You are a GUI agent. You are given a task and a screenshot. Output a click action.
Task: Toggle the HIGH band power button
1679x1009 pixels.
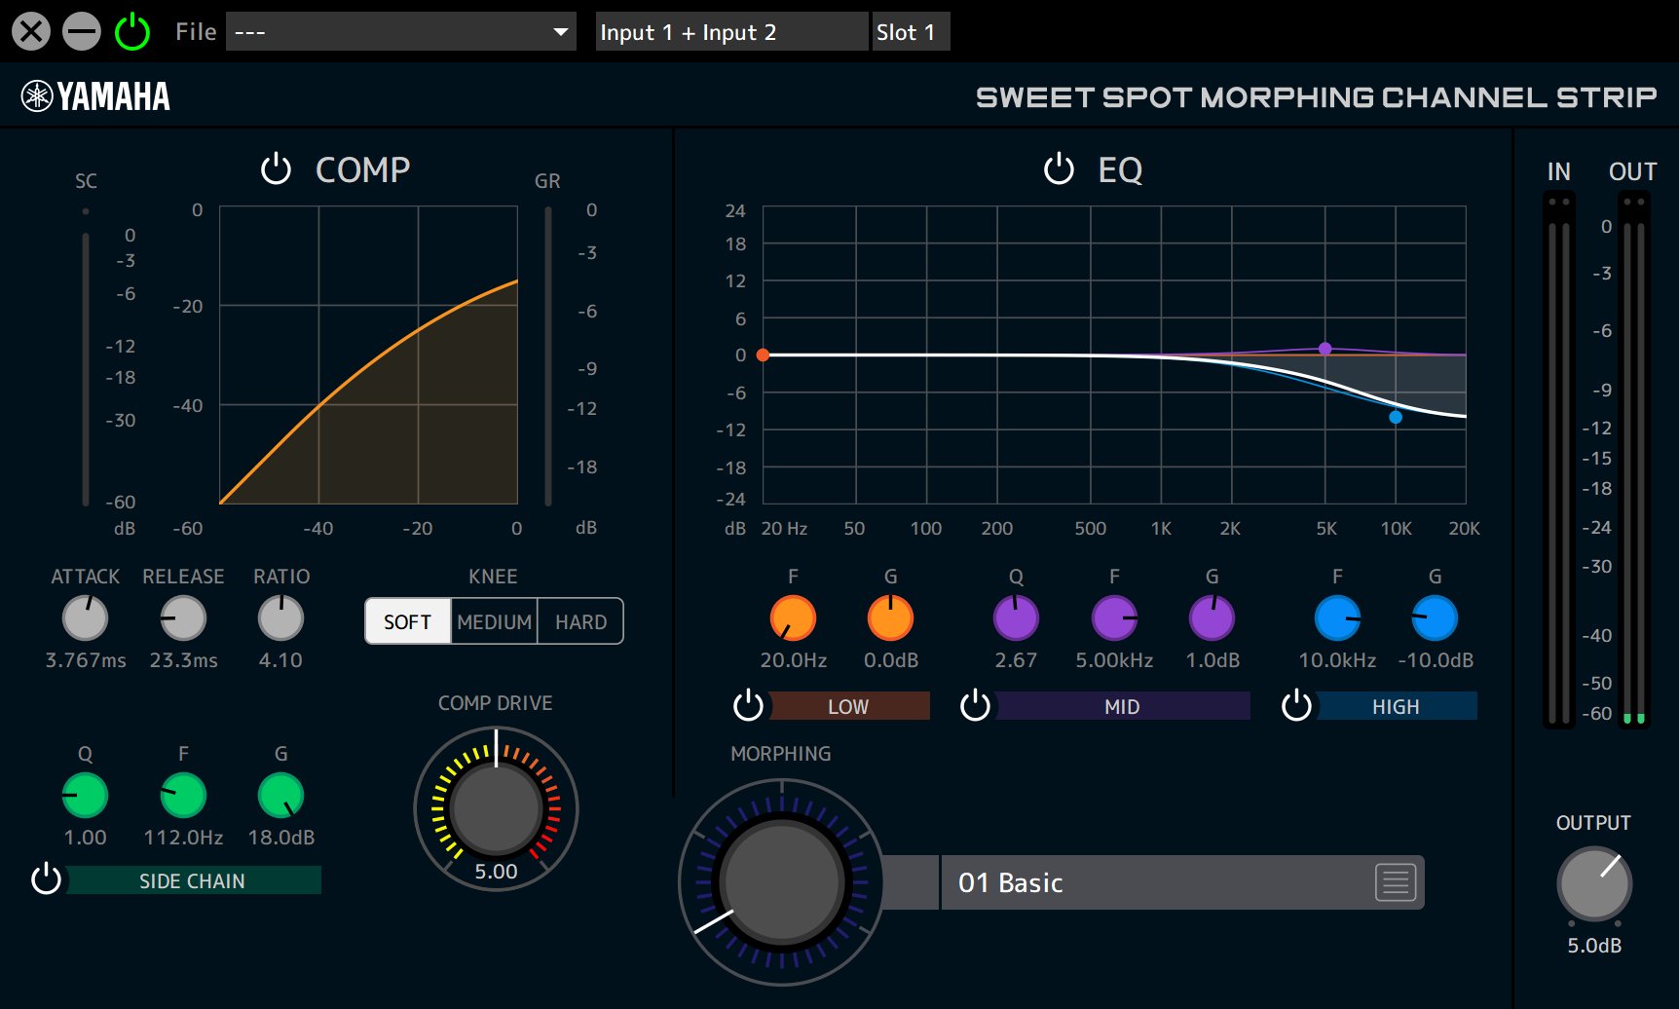1296,705
